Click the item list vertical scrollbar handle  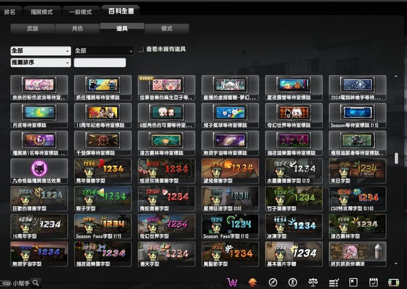pos(396,158)
